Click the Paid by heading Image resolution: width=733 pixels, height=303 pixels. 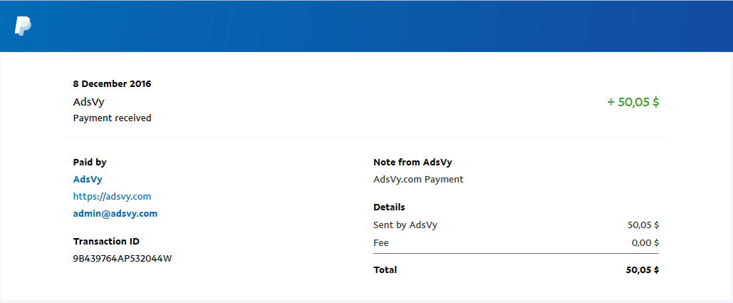point(90,163)
